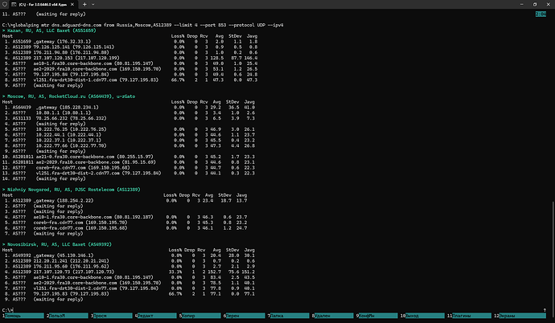Open a new terminal tab with plus button
The height and width of the screenshot is (323, 555).
(x=84, y=4)
